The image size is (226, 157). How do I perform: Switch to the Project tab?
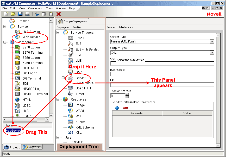[12, 147]
